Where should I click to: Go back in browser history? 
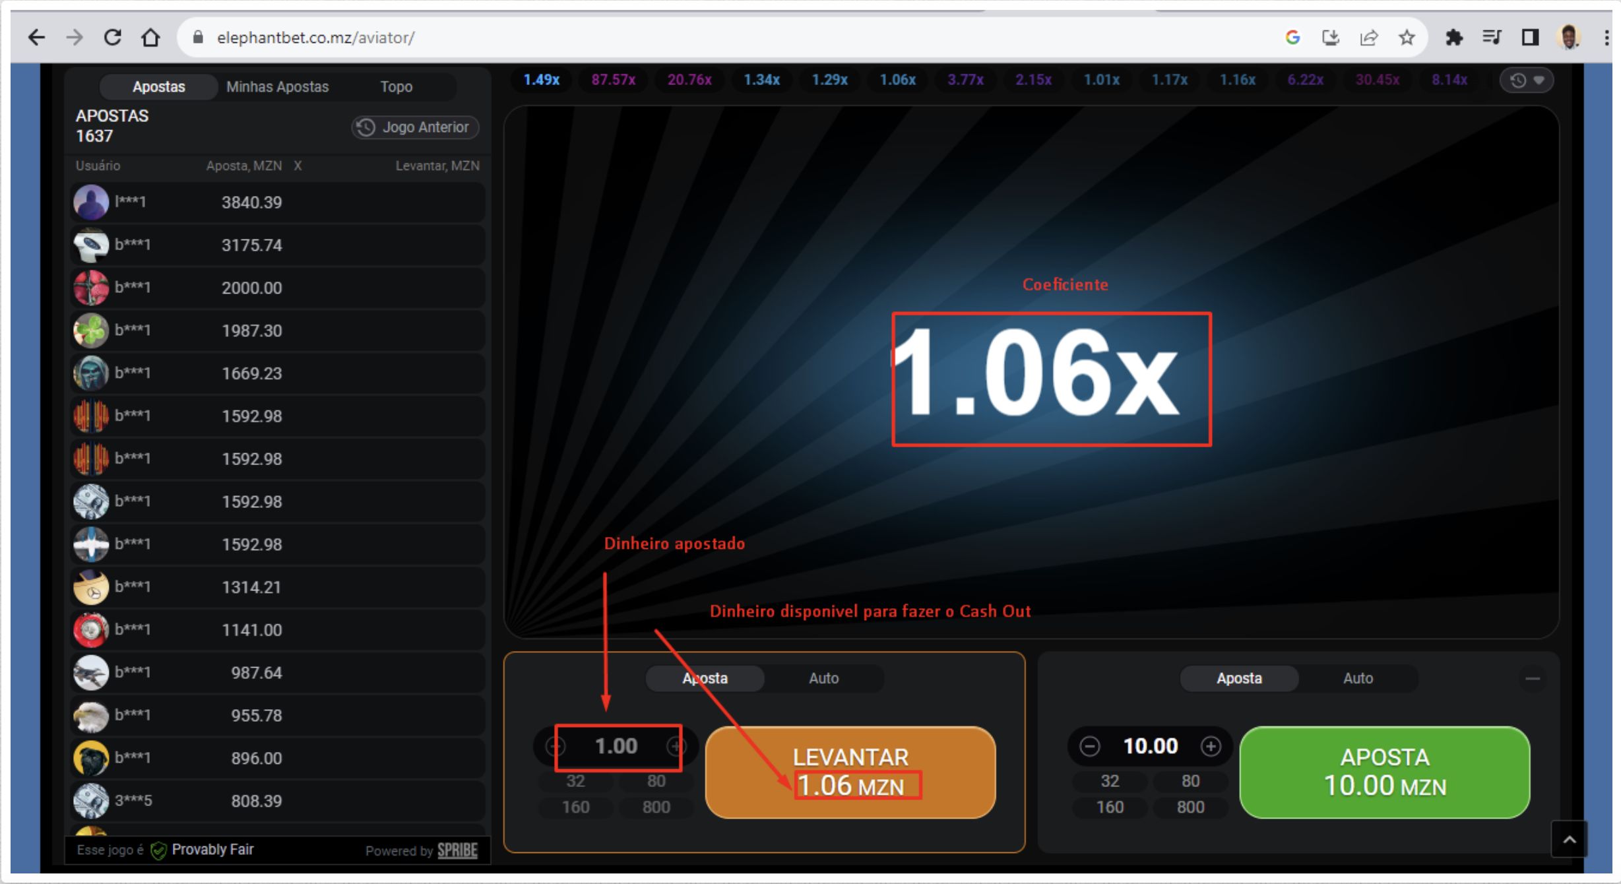pyautogui.click(x=37, y=38)
